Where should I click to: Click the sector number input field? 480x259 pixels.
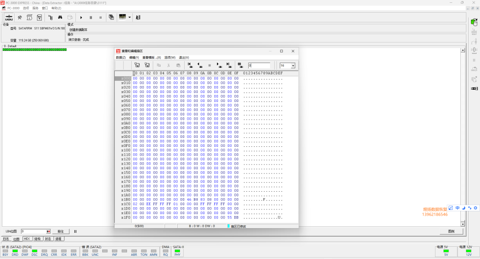259,65
